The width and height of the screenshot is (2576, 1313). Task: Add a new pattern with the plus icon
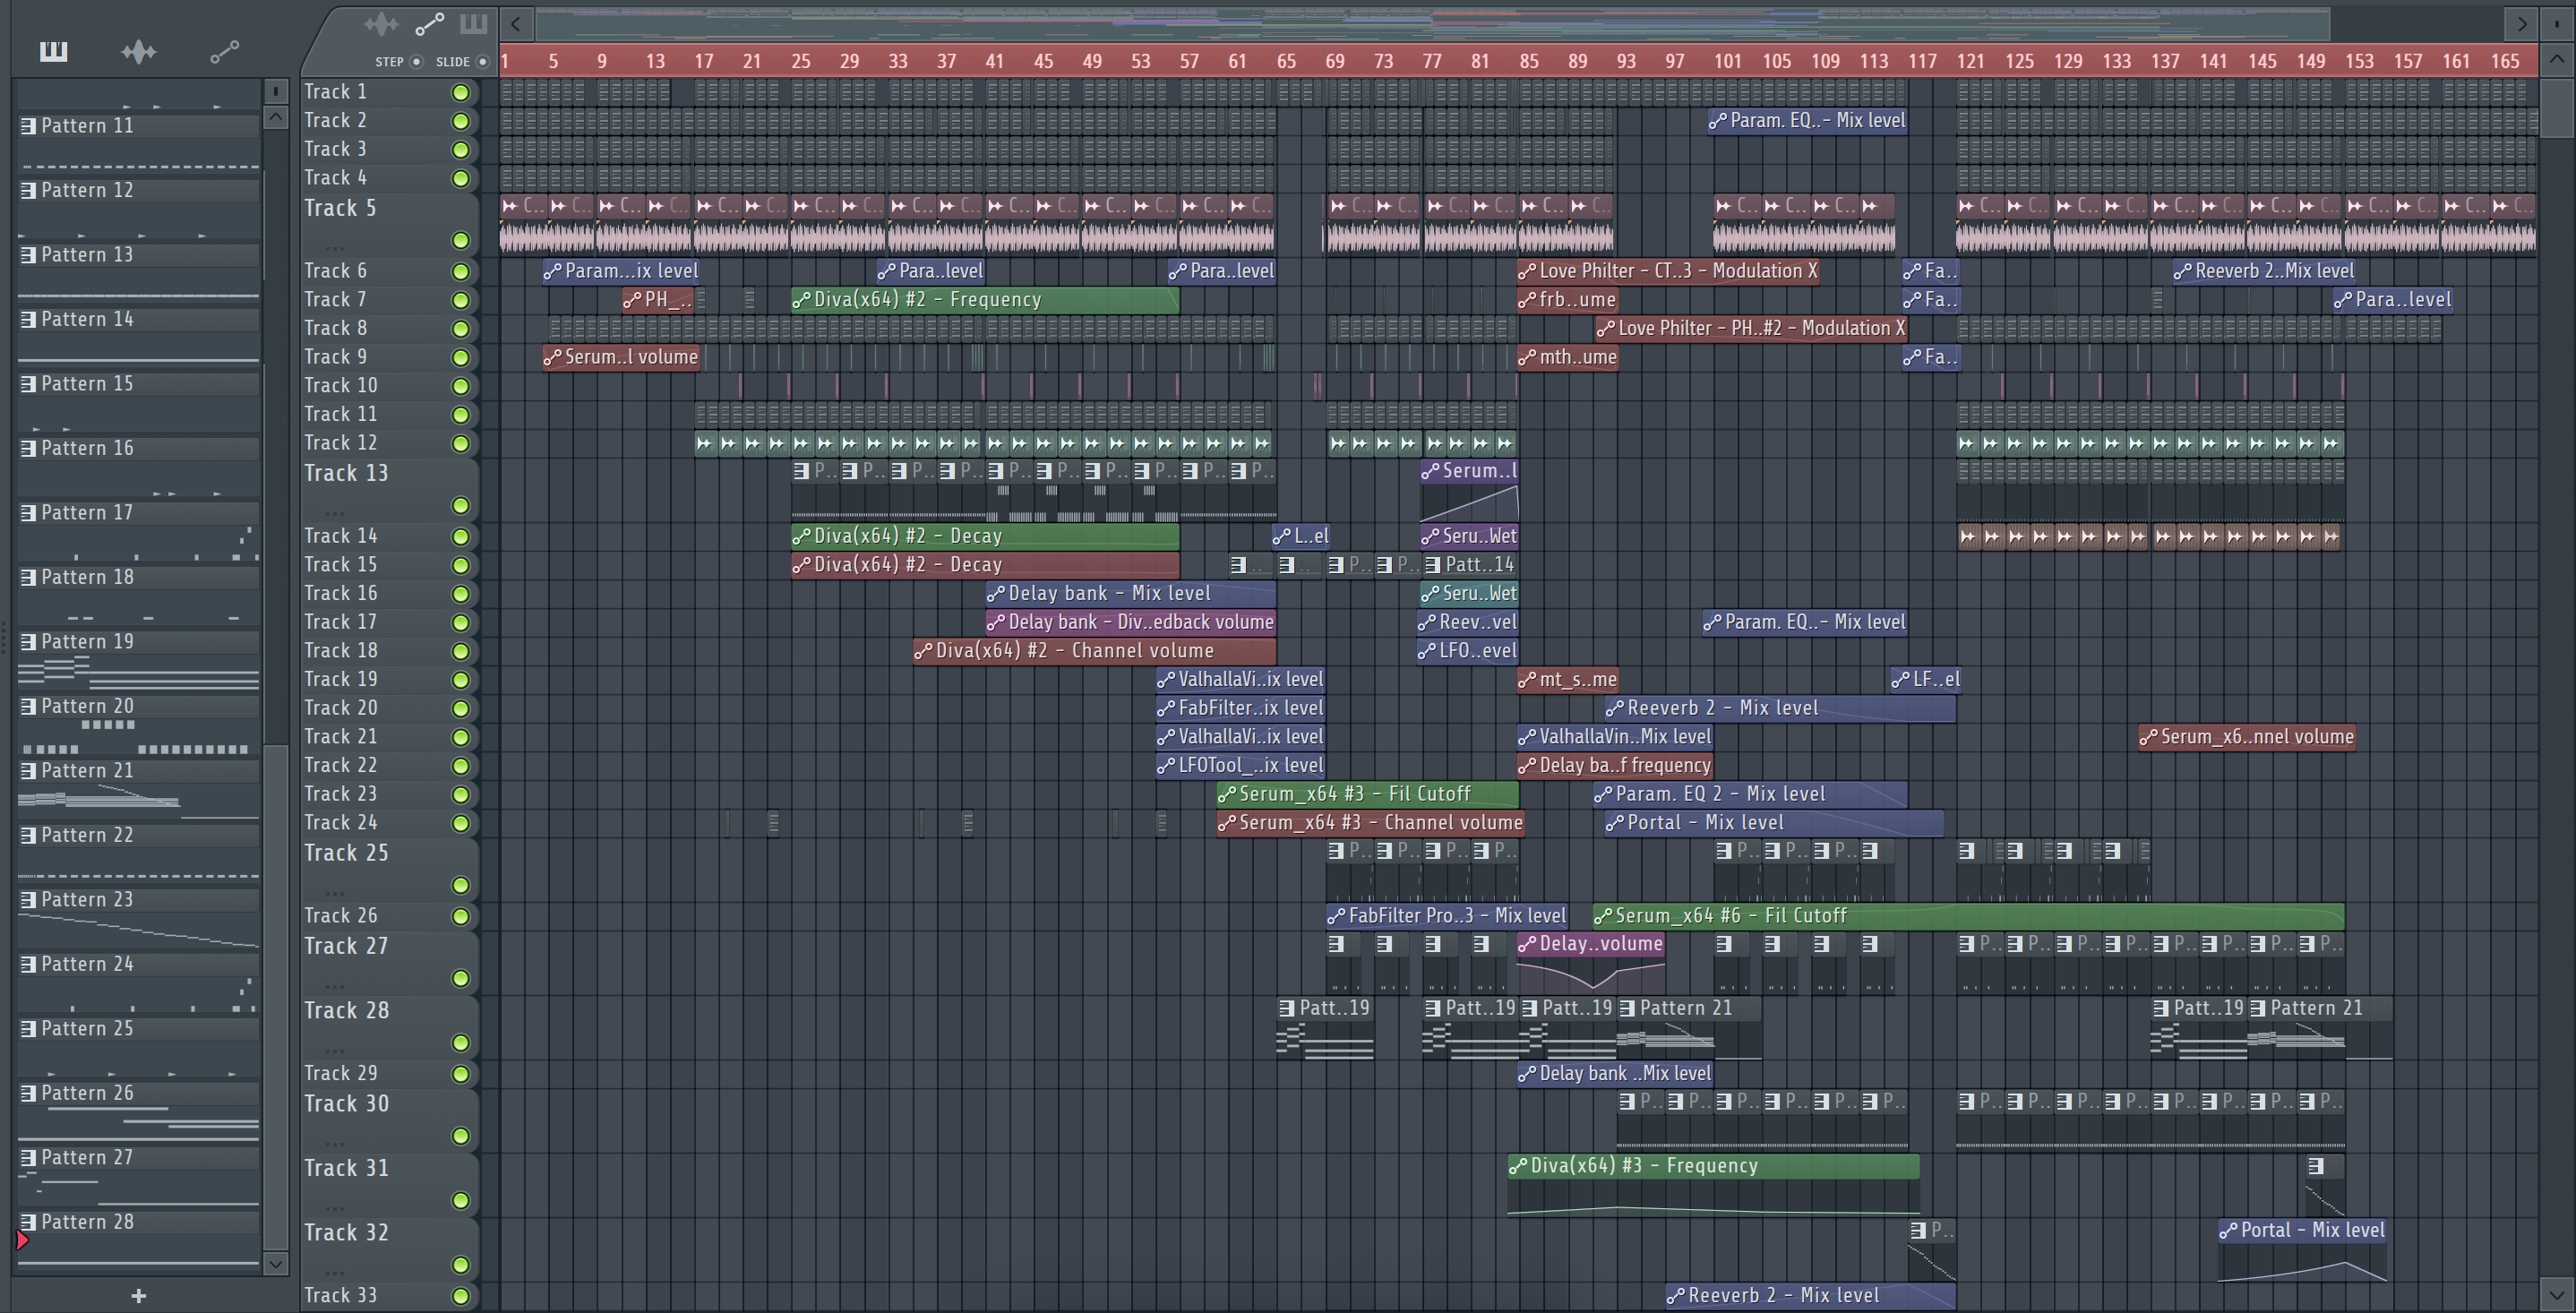[139, 1296]
